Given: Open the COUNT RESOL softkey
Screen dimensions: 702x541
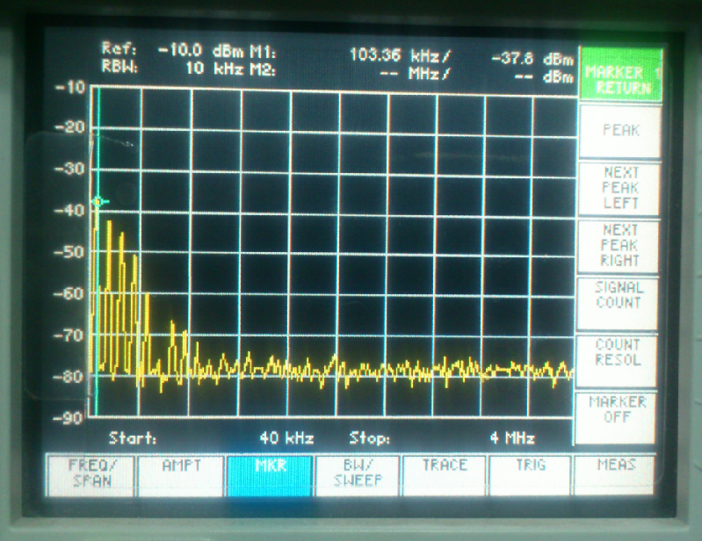Looking at the screenshot, I should click(x=617, y=361).
